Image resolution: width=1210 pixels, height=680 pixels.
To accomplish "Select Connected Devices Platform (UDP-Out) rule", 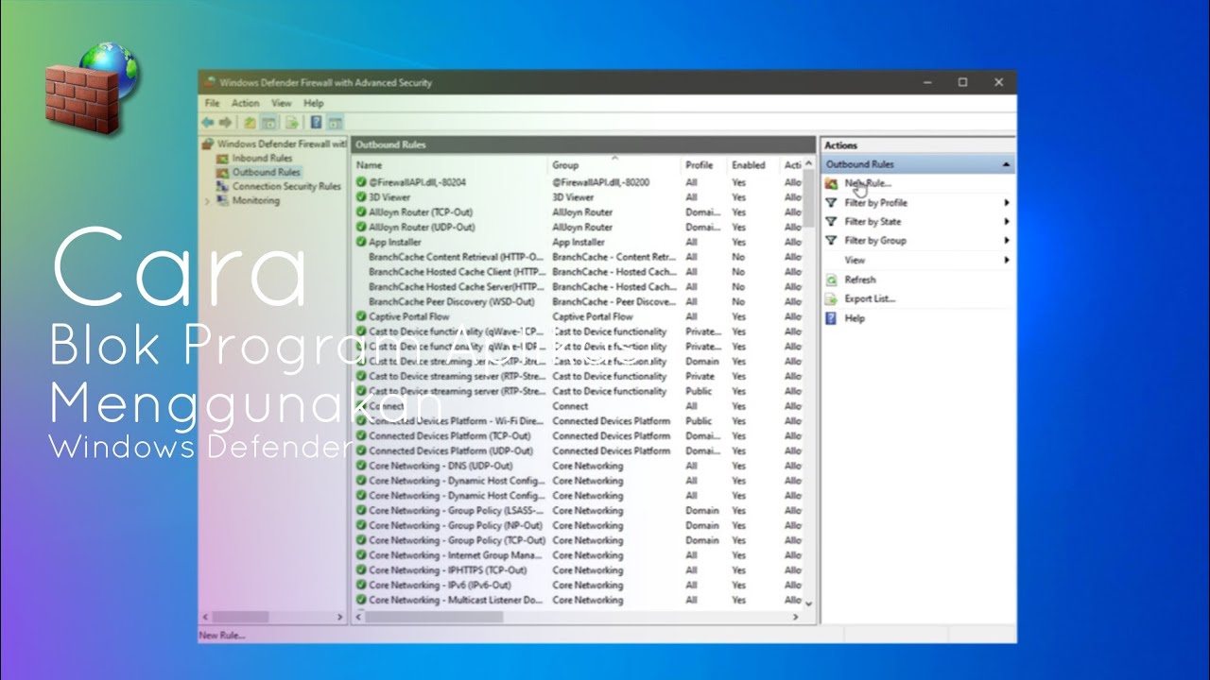I will tap(451, 450).
